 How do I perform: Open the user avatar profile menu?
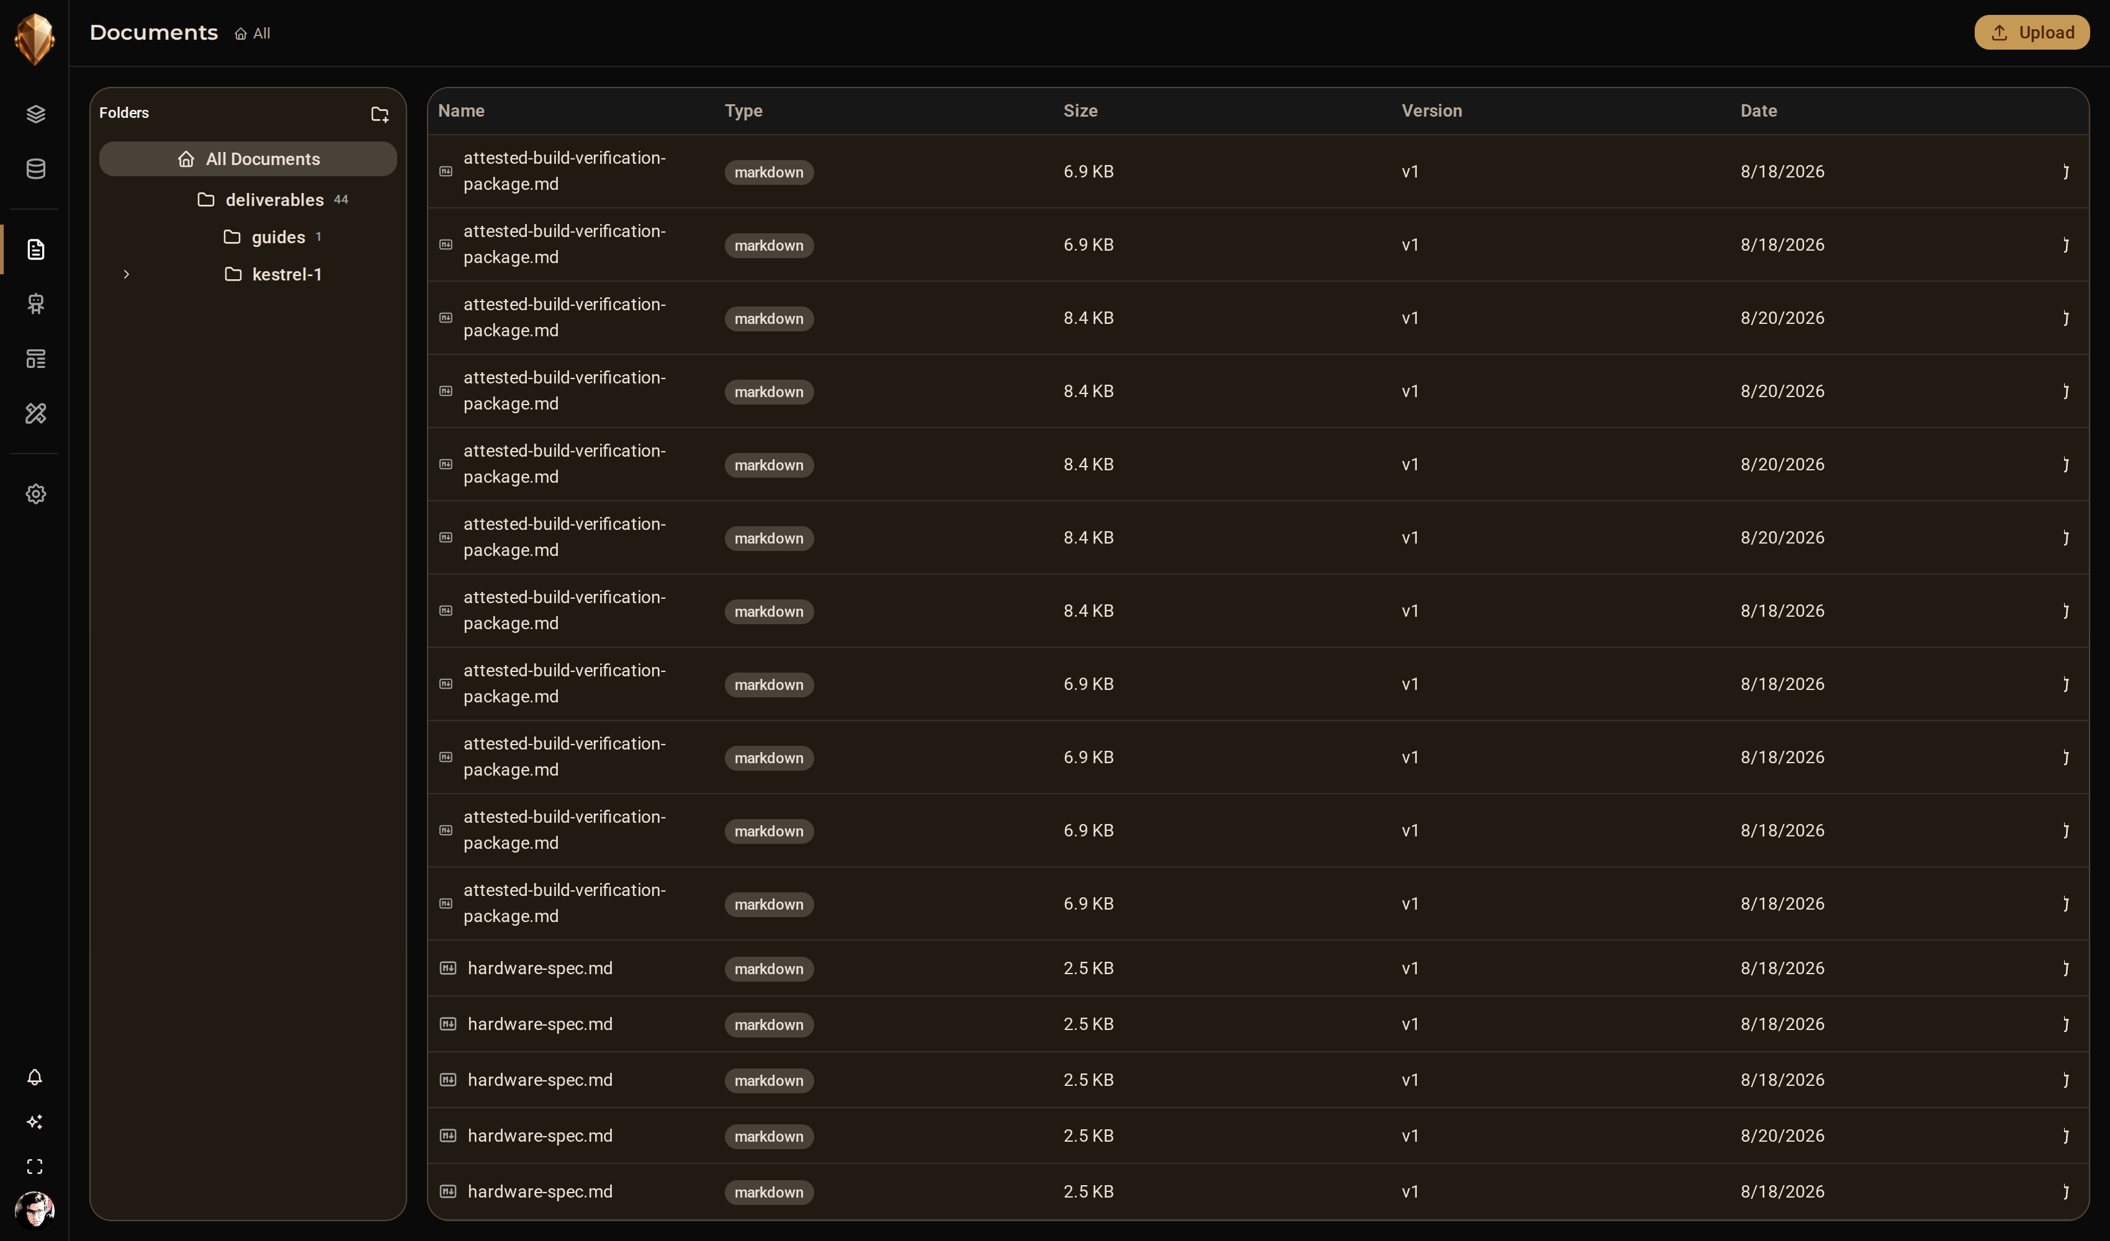[34, 1210]
